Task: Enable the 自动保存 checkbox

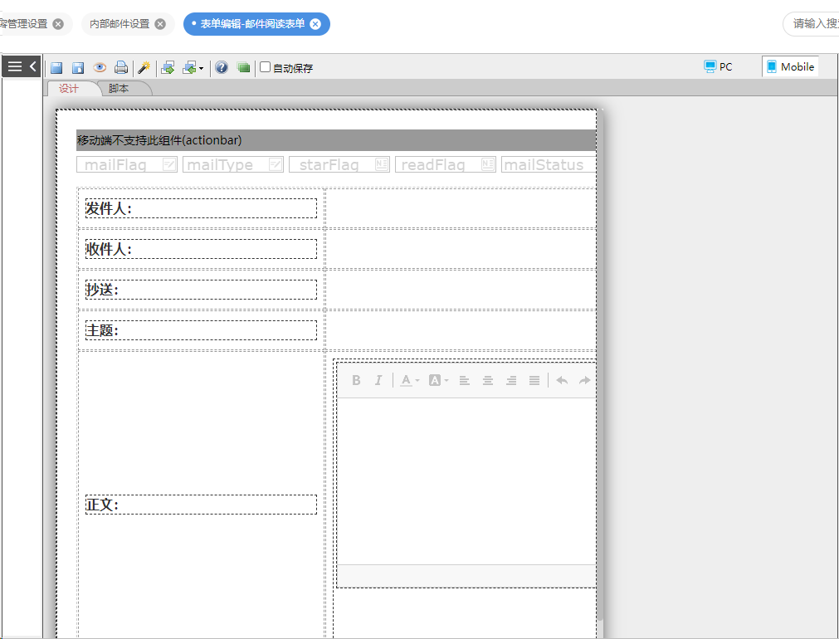Action: click(x=265, y=67)
